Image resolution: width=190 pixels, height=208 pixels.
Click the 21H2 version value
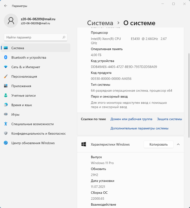click(x=94, y=175)
